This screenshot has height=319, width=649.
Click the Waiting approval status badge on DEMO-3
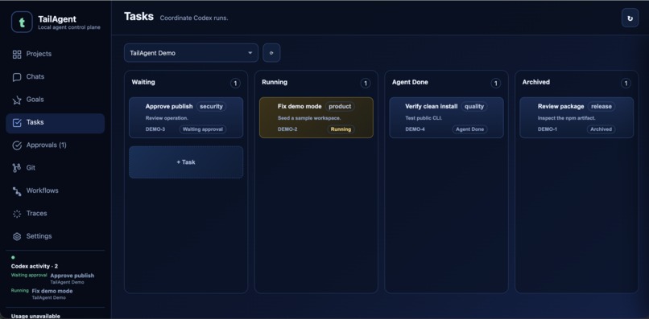(x=203, y=129)
